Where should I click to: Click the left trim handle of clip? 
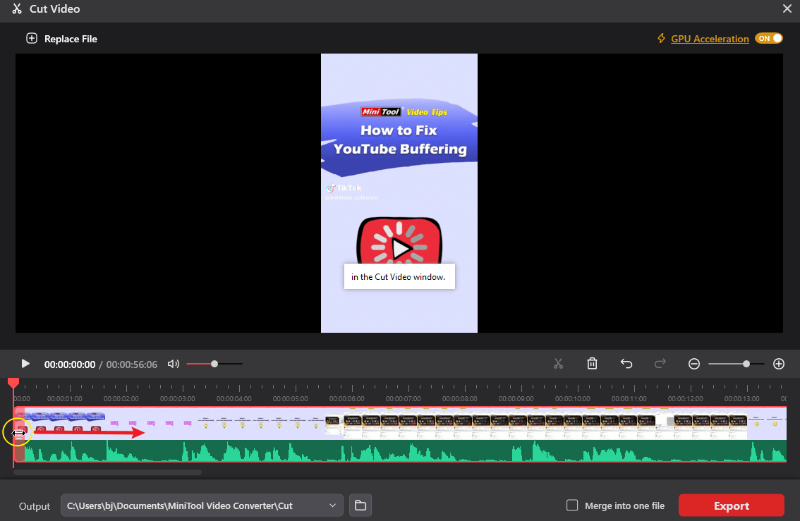18,433
